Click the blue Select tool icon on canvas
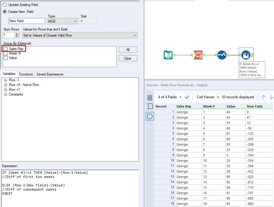 click(x=222, y=55)
